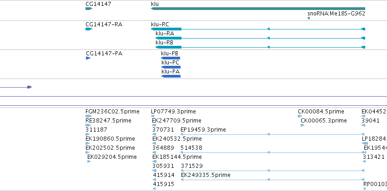Click the purple arrowhead feature end
Image resolution: width=387 pixels, height=191 pixels.
click(30, 87)
